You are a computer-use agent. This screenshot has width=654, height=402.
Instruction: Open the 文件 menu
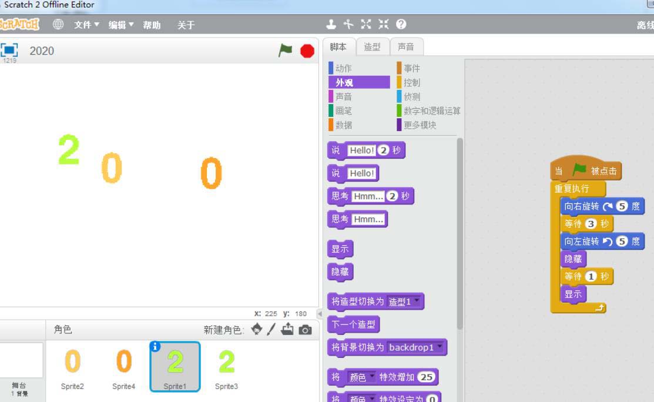point(86,25)
